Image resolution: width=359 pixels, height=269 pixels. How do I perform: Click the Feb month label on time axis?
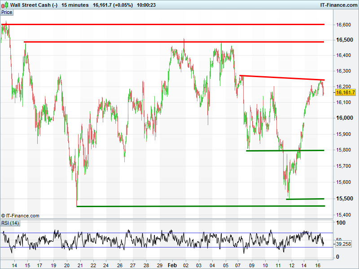tap(172, 265)
